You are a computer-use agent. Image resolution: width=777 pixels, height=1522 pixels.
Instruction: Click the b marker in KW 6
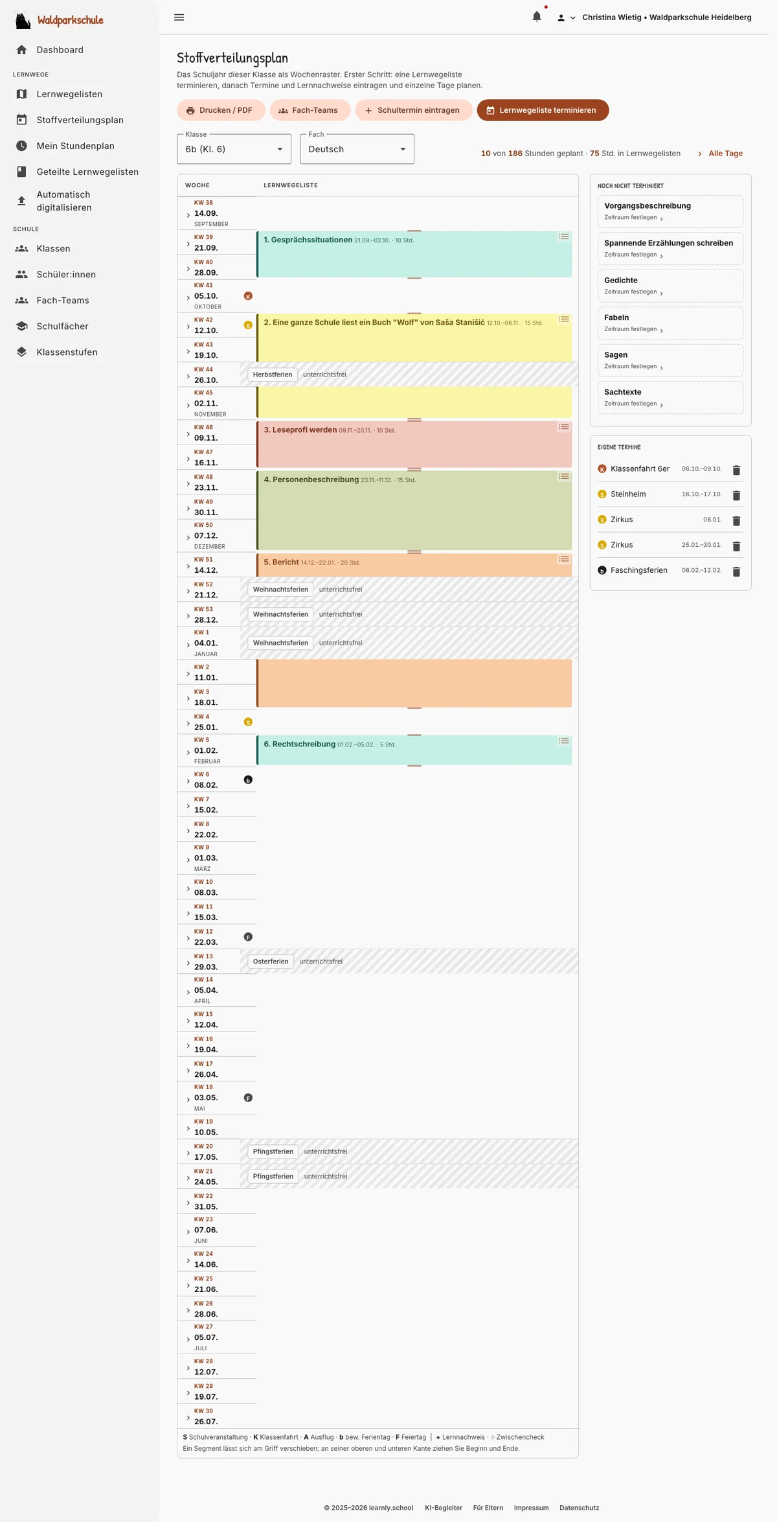248,780
